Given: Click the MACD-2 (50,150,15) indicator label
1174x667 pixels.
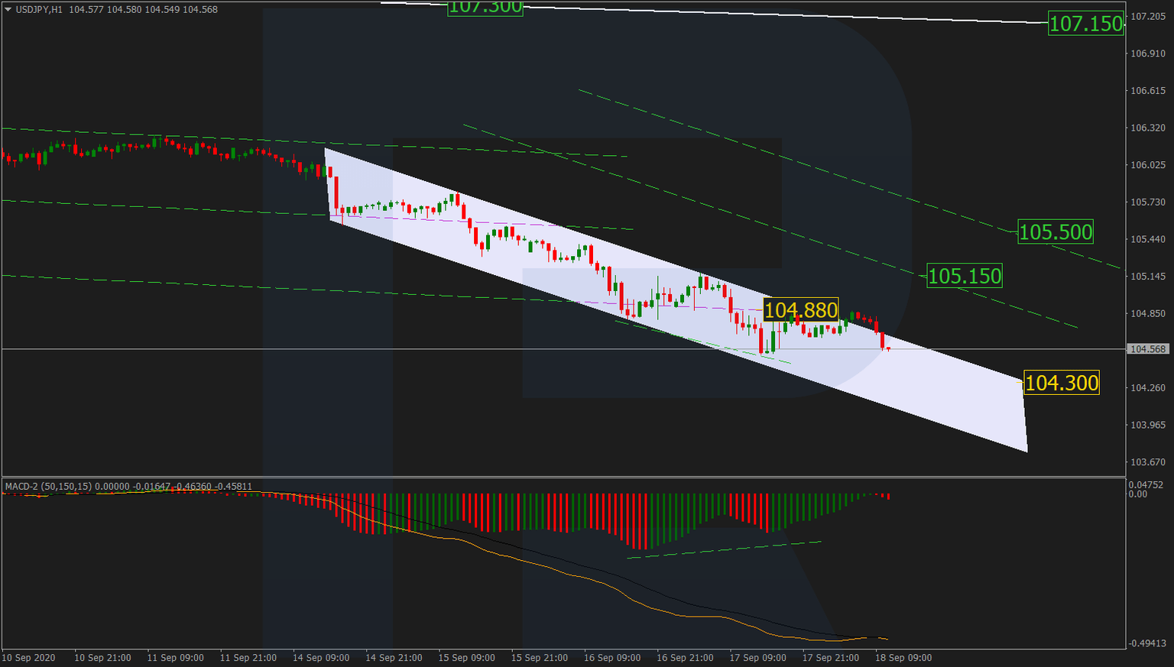Looking at the screenshot, I should coord(46,484).
